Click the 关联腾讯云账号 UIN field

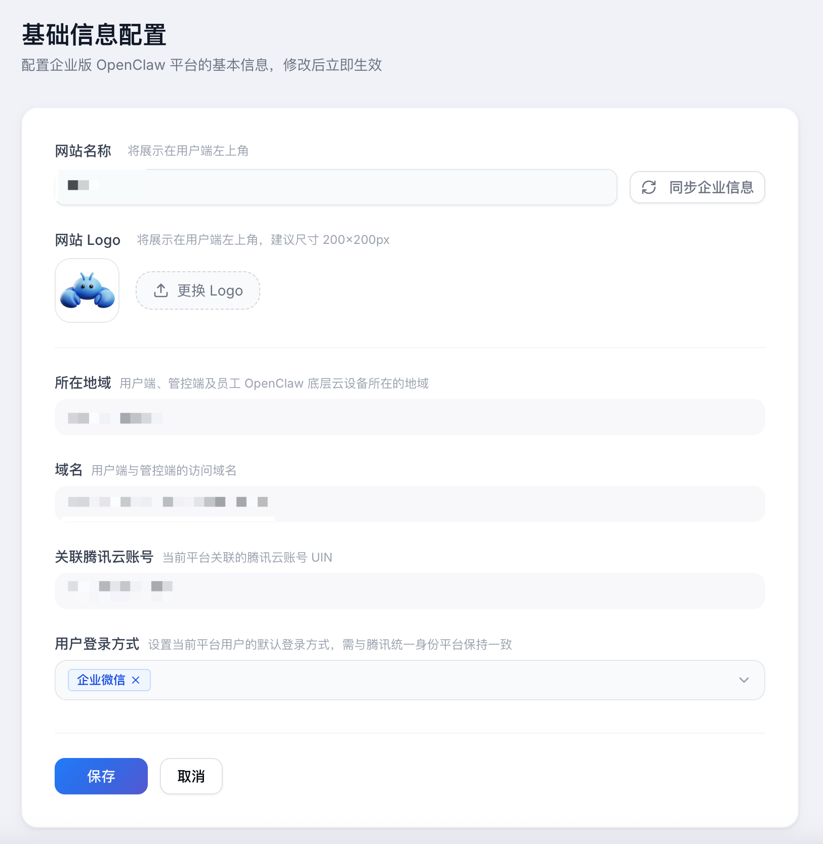click(x=410, y=591)
